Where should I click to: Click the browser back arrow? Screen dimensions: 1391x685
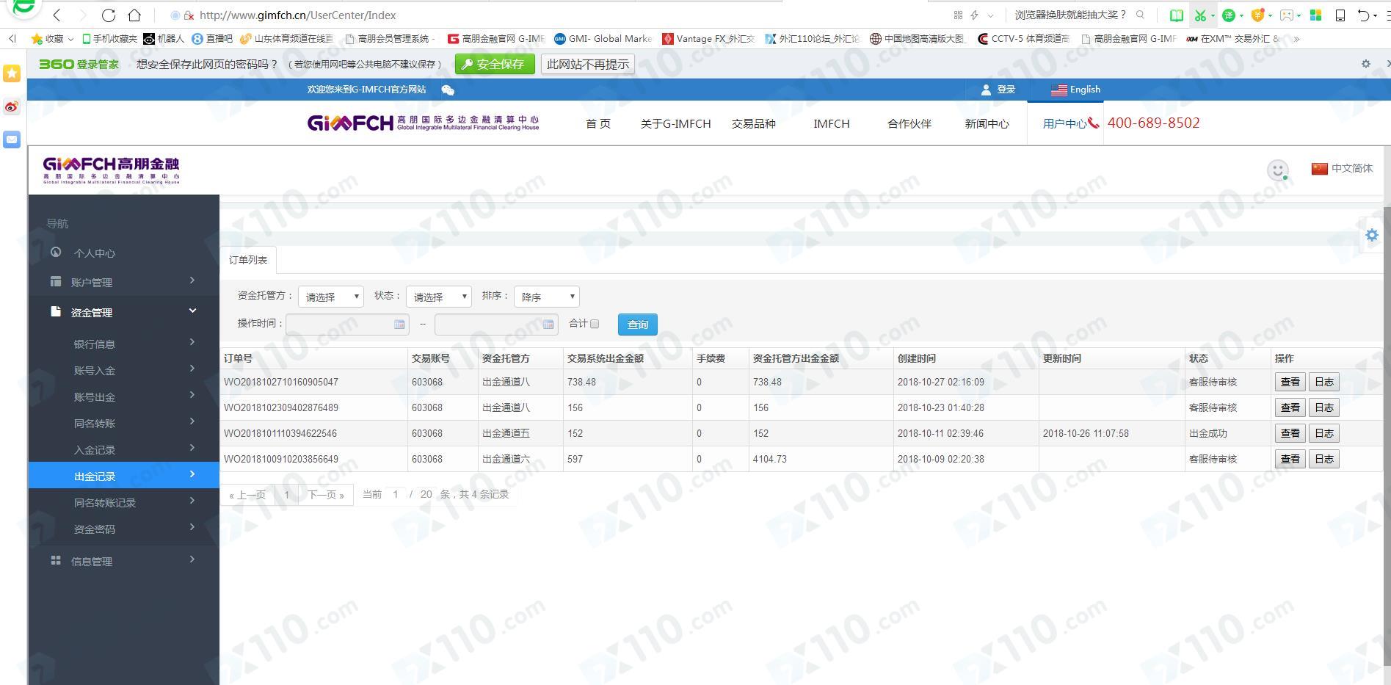coord(57,15)
